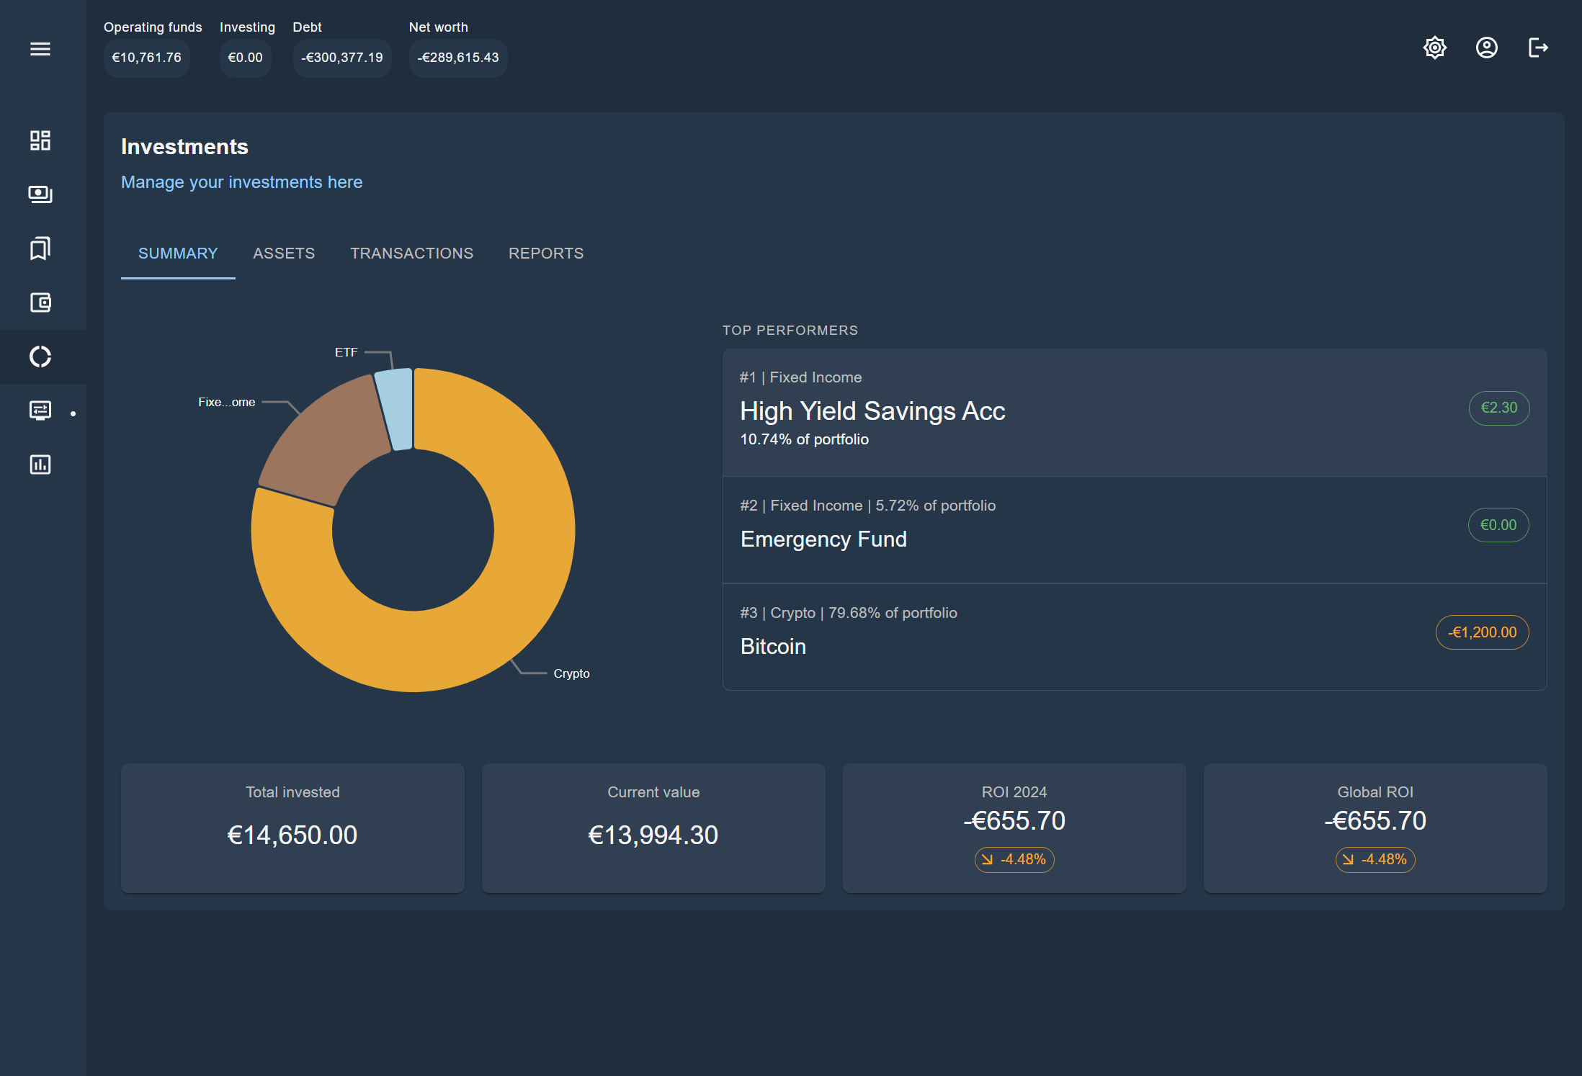Open the hamburger menu in sidebar
1582x1076 pixels.
[x=40, y=49]
